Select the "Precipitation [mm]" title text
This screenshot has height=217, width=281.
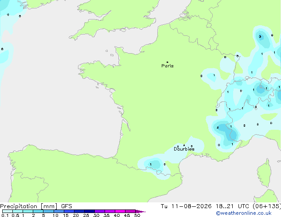pyautogui.click(x=29, y=206)
